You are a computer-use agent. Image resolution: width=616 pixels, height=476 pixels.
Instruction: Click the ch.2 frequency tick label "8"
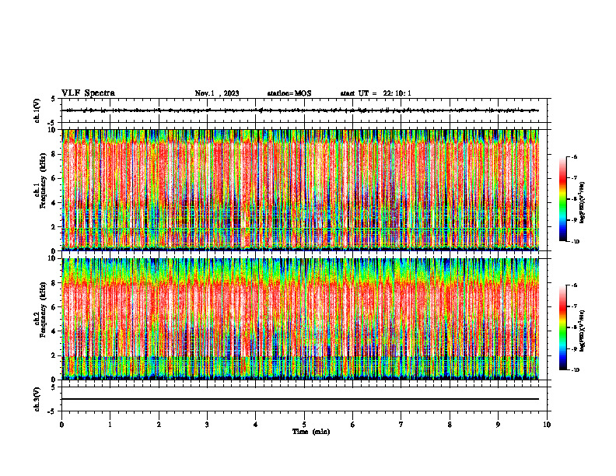[54, 283]
